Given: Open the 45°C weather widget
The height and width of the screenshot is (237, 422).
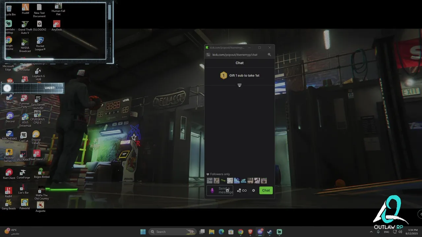Looking at the screenshot, I should coord(12,231).
